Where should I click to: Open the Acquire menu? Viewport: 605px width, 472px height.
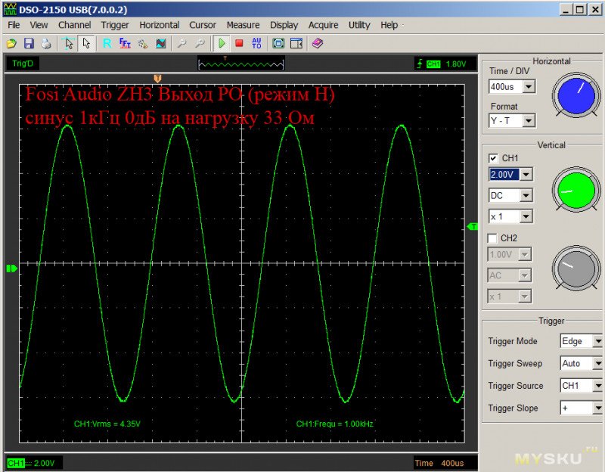(323, 25)
